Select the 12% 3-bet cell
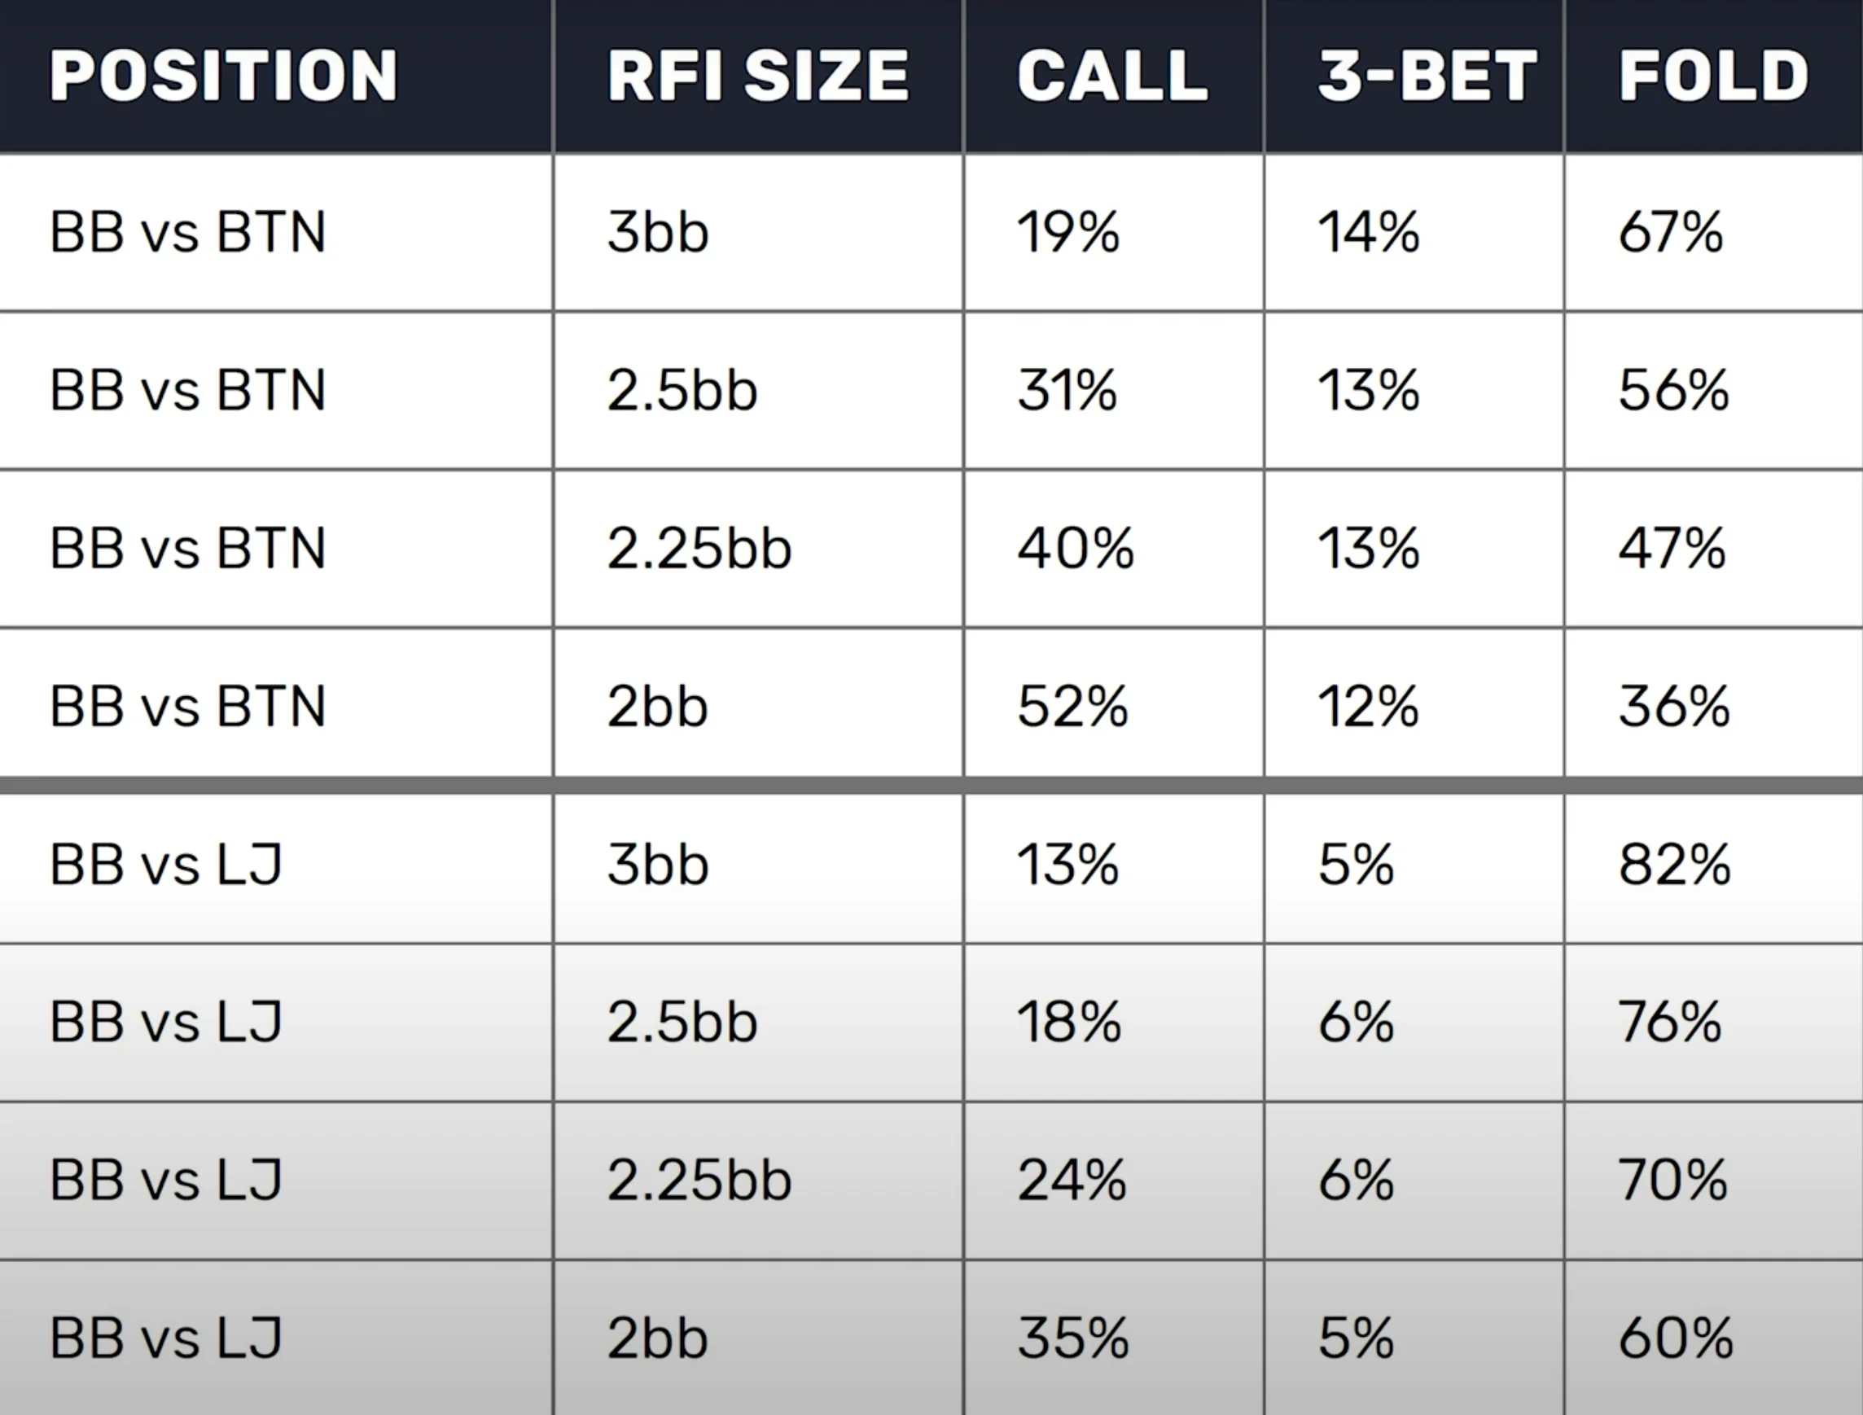1863x1415 pixels. click(1369, 707)
